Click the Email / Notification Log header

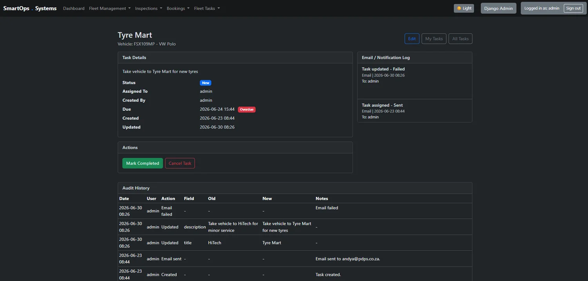click(415, 58)
